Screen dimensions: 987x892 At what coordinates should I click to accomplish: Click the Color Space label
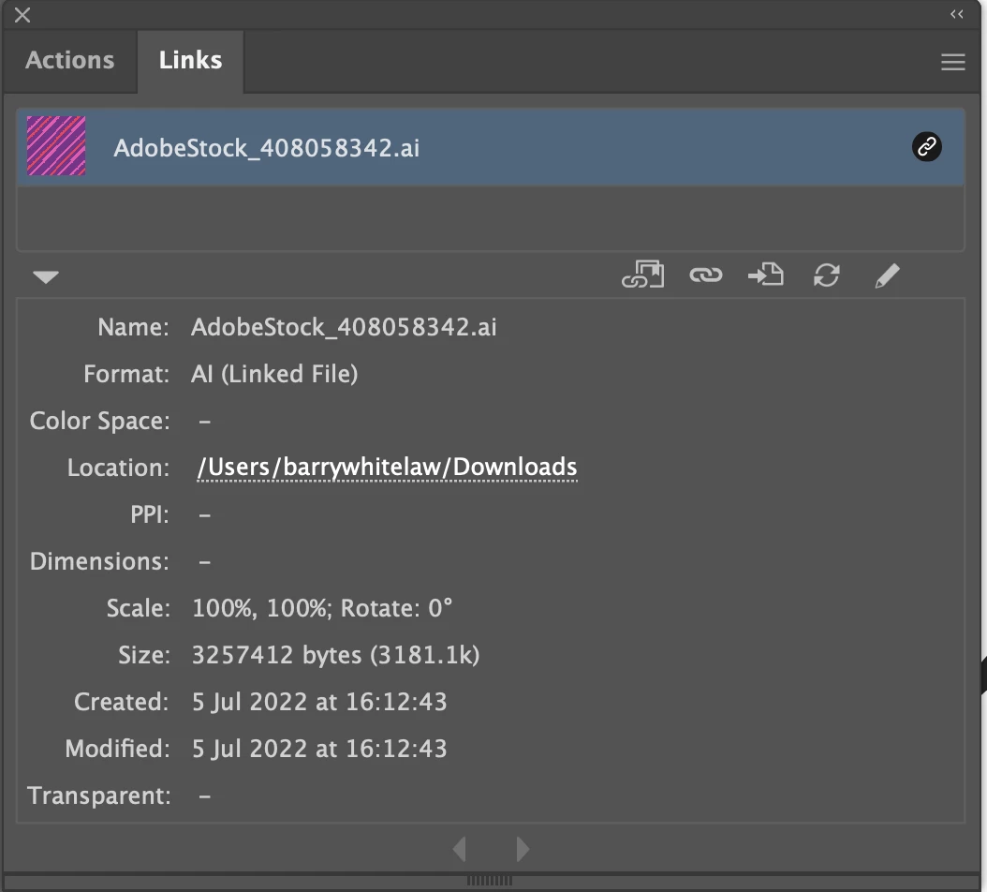(99, 421)
